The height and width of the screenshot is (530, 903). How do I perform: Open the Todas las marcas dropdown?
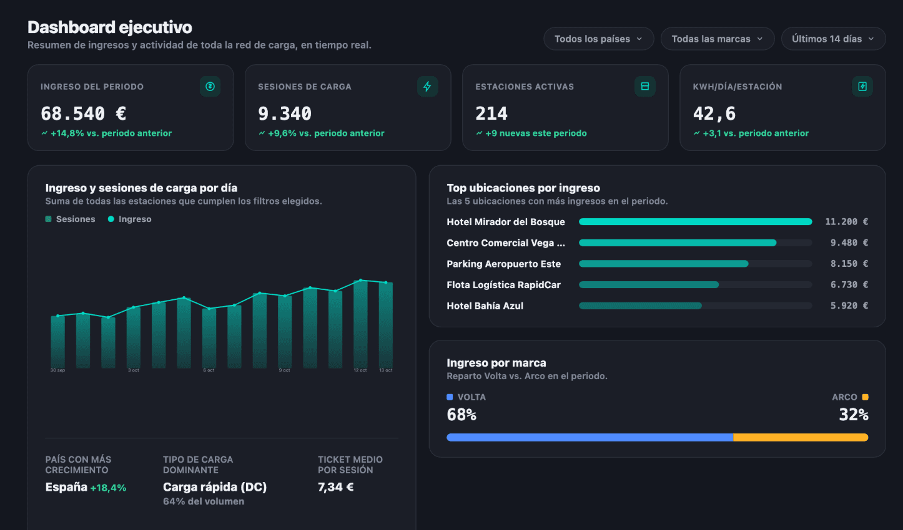click(718, 39)
